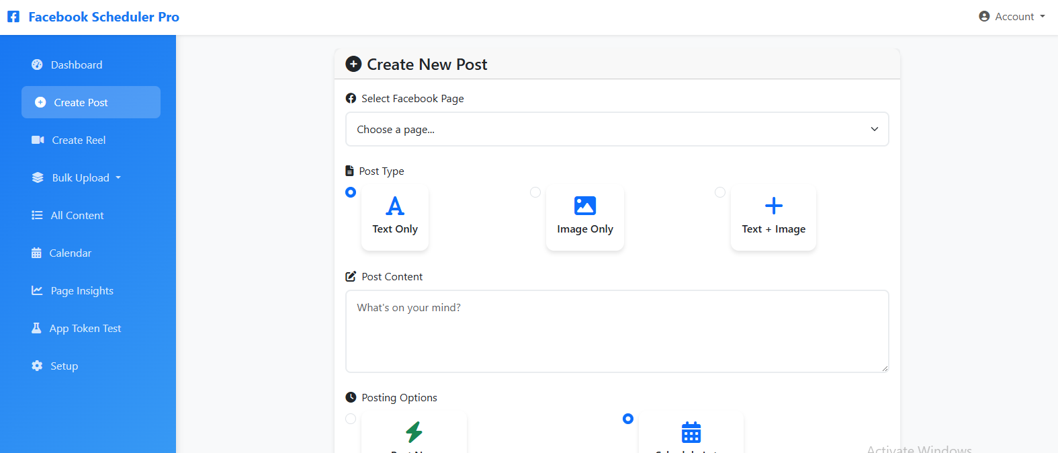Click the document icon beside Post Type
This screenshot has height=453, width=1058.
(x=349, y=171)
